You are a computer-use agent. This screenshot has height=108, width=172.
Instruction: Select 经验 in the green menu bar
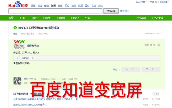click(88, 18)
